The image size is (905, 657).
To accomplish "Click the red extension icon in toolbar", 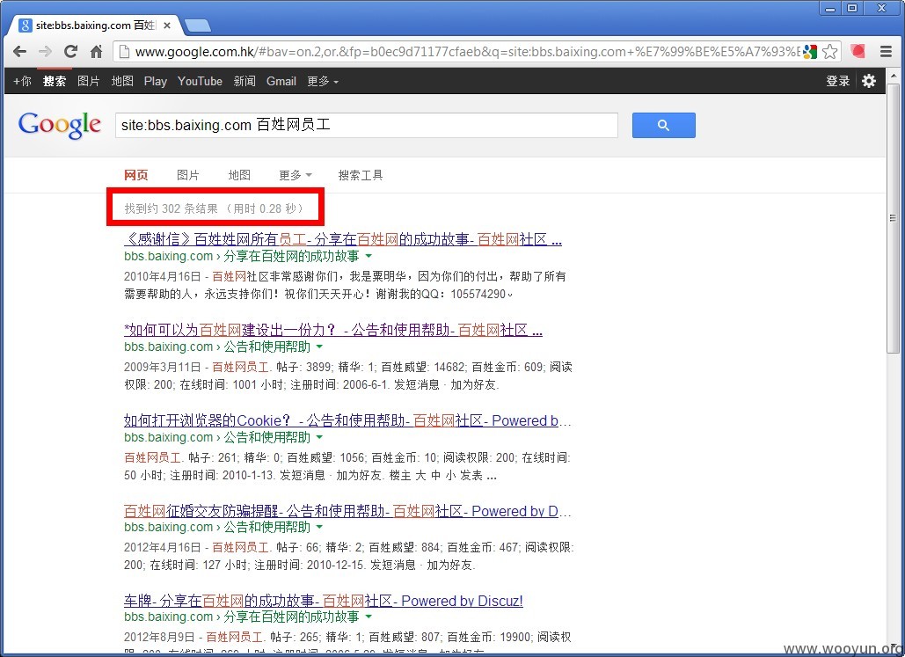I will (858, 51).
